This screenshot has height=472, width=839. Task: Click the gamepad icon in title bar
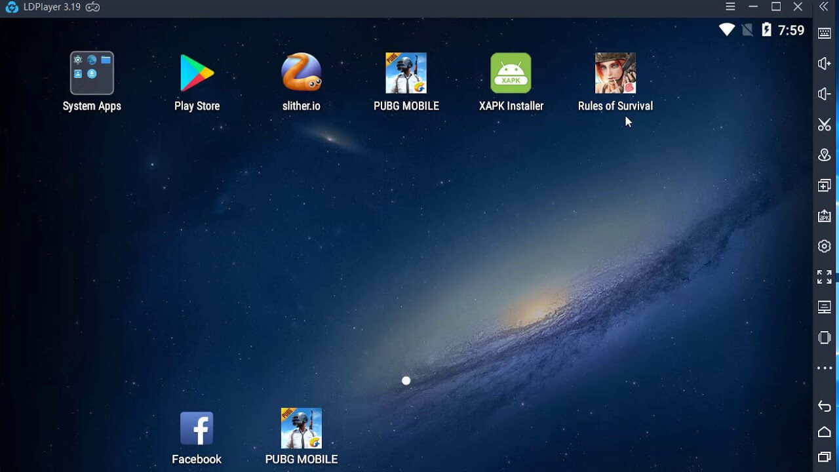[93, 7]
